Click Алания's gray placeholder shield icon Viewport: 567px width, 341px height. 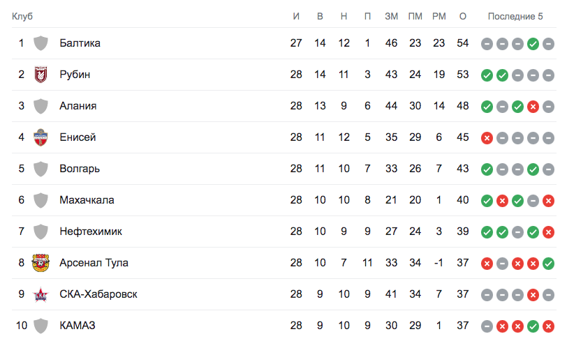(40, 106)
